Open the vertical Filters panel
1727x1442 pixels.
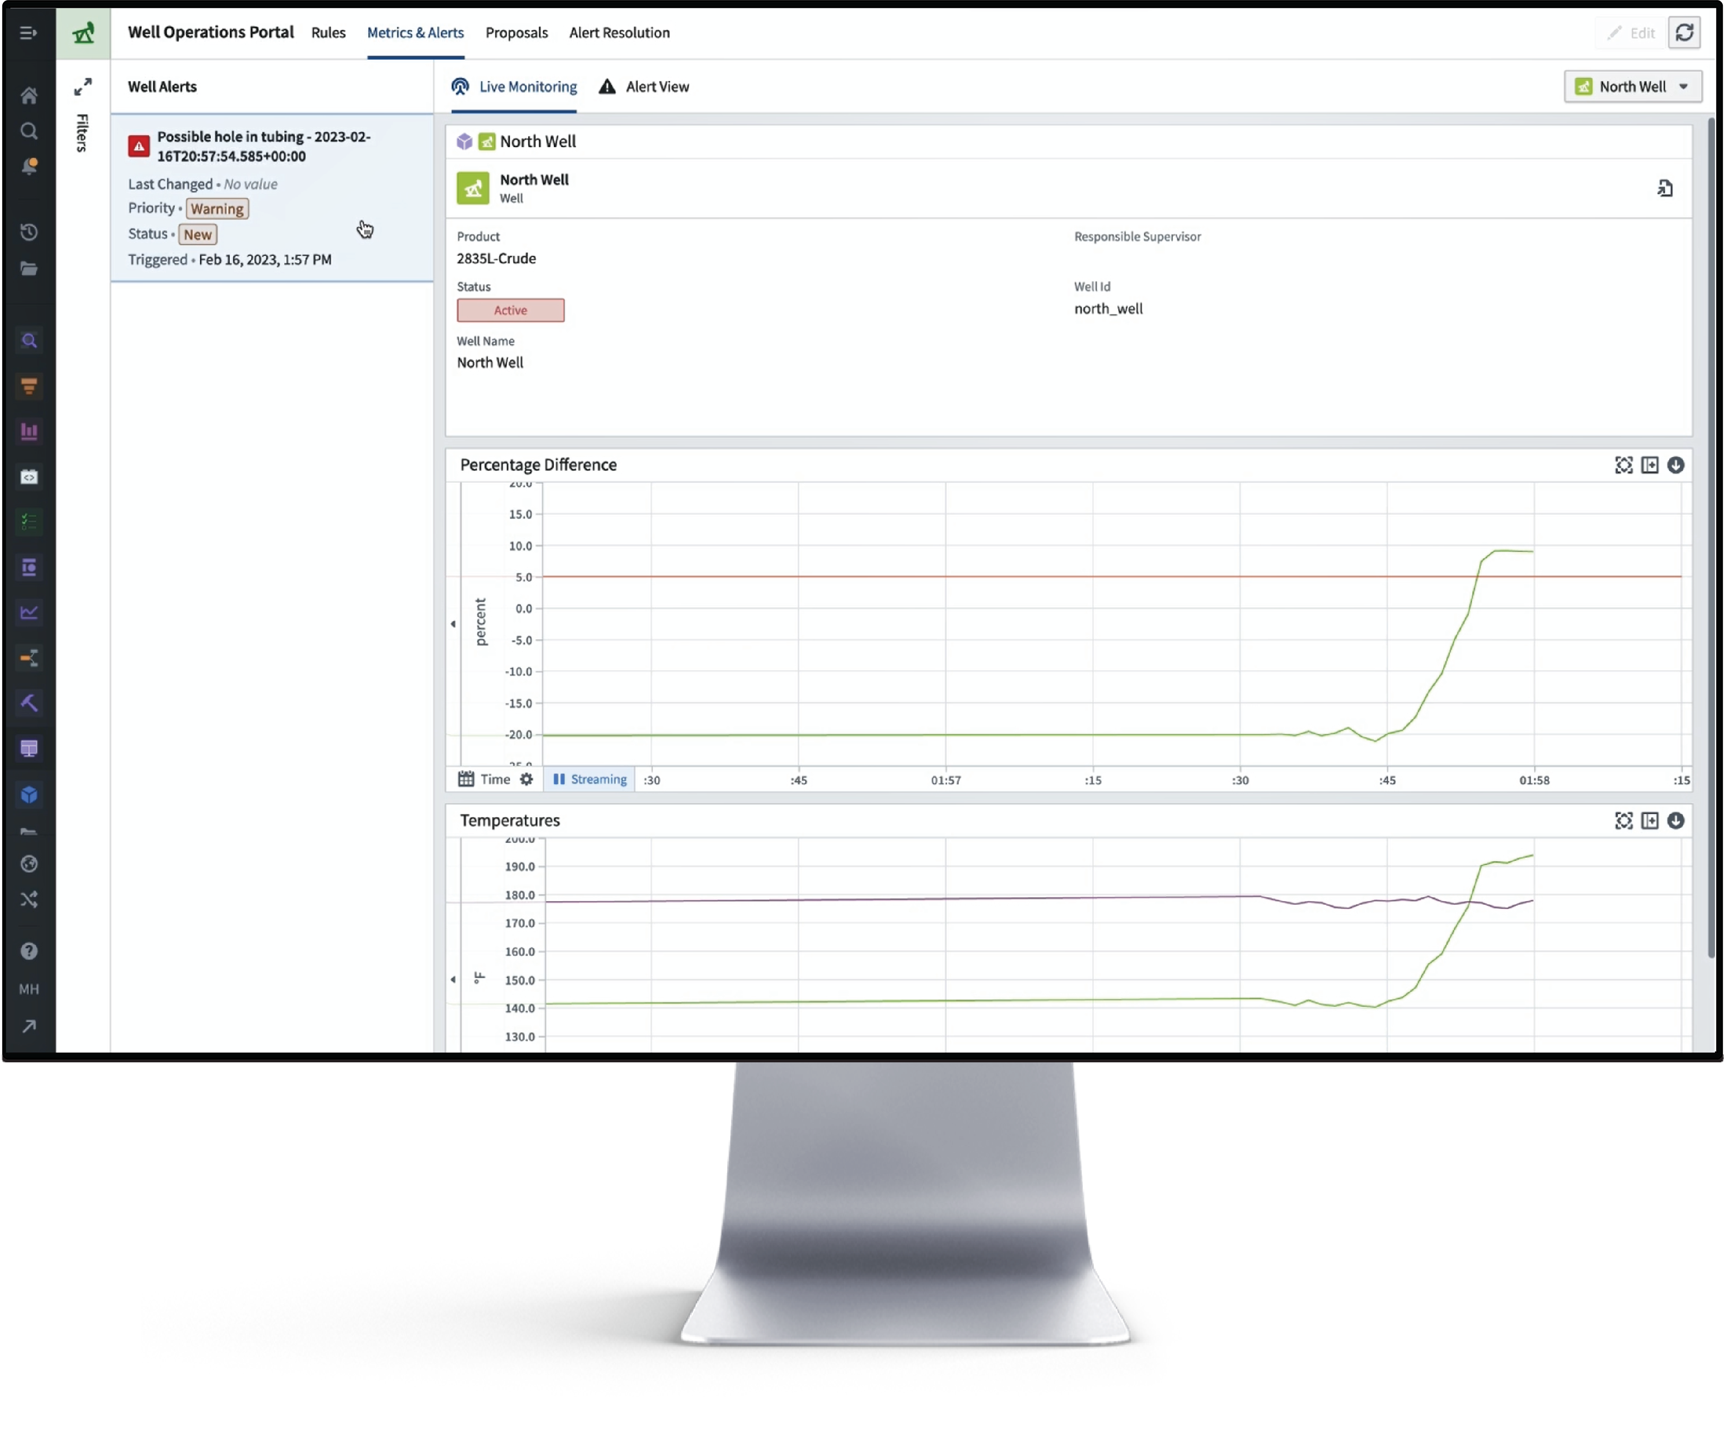(x=82, y=132)
